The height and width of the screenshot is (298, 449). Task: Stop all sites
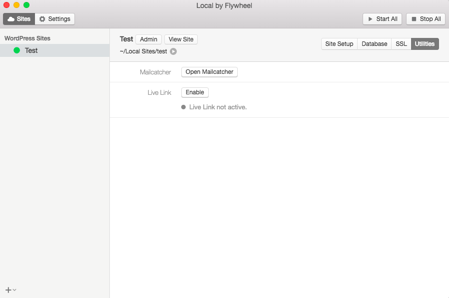(426, 19)
